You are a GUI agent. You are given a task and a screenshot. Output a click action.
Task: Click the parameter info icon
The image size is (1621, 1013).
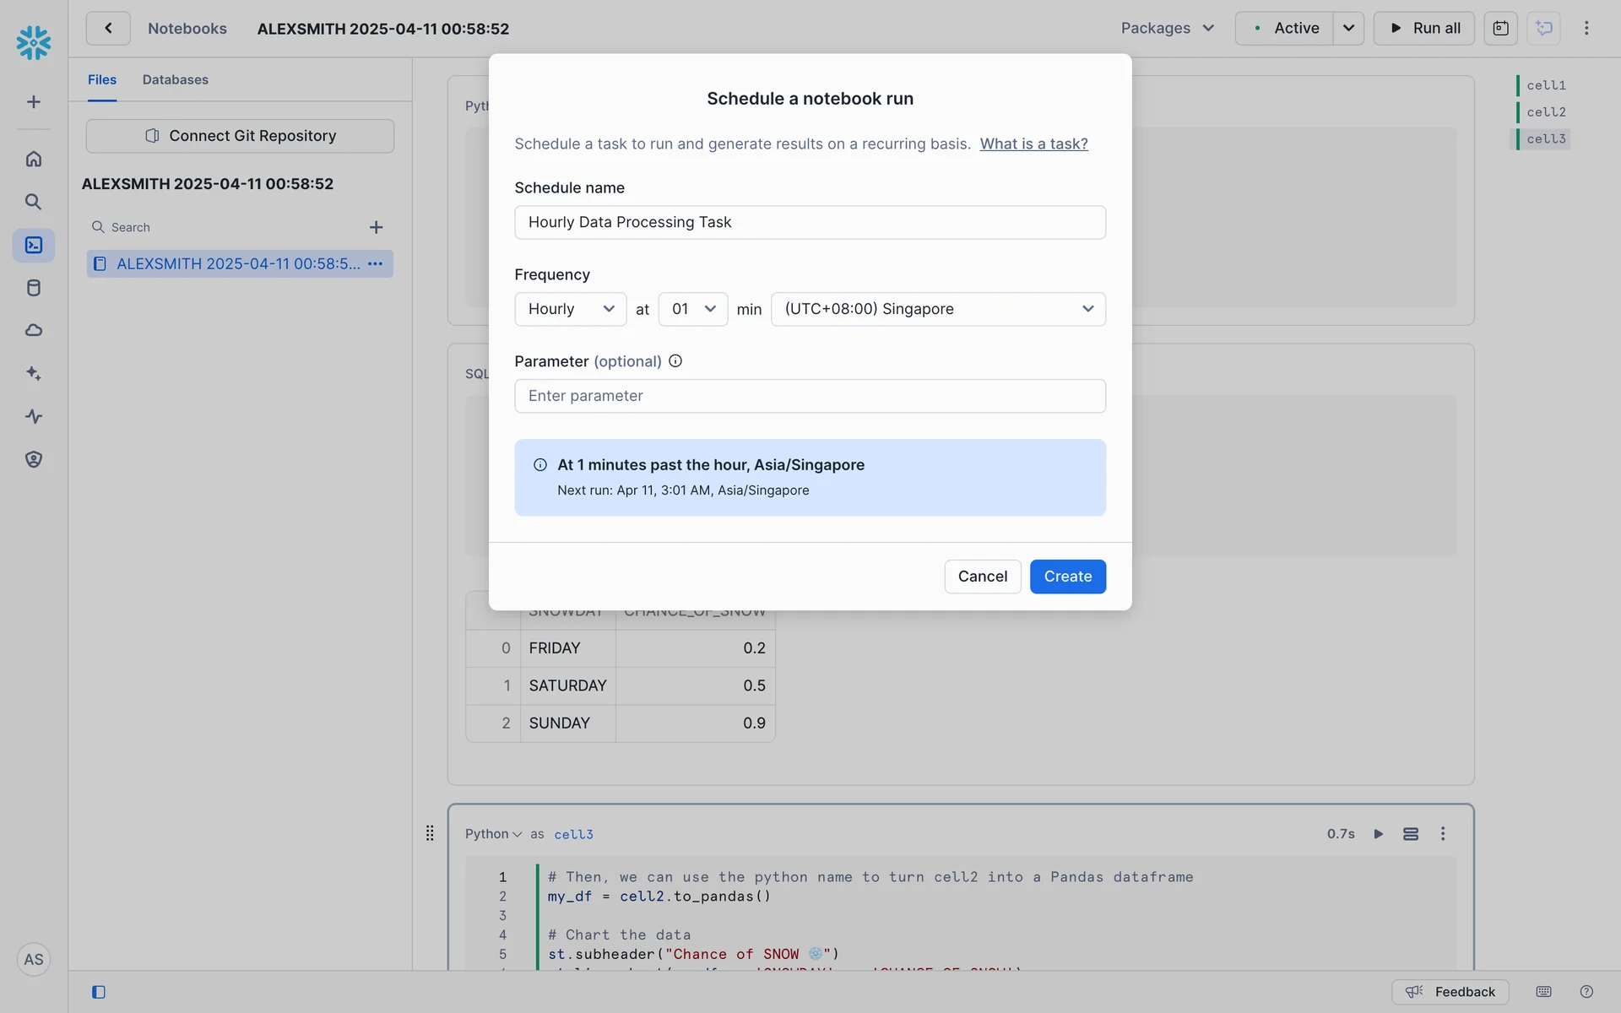[675, 361]
